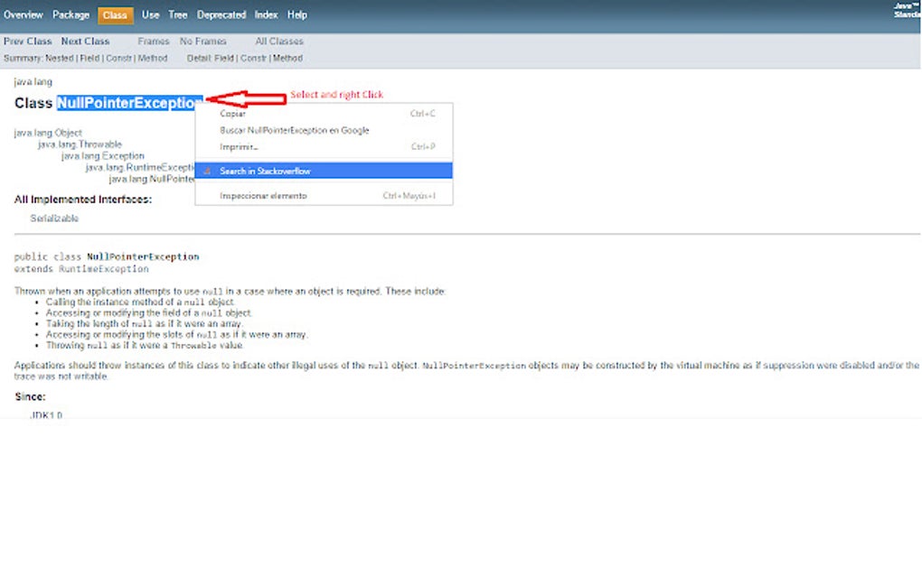Click the Next Class link
This screenshot has width=922, height=576.
pyautogui.click(x=85, y=41)
